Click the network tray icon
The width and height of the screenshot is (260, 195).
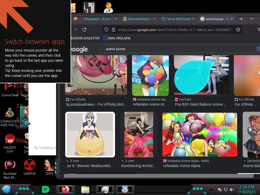[226, 189]
